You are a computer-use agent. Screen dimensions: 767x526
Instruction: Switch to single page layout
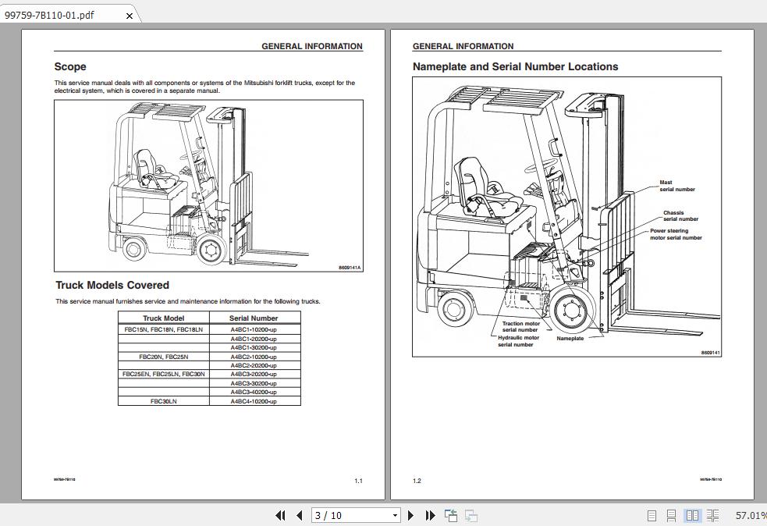[x=654, y=516]
